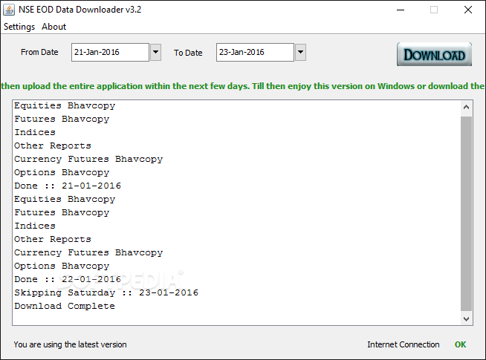Click the second 'Futures Bhavcopy' log line

(x=62, y=212)
